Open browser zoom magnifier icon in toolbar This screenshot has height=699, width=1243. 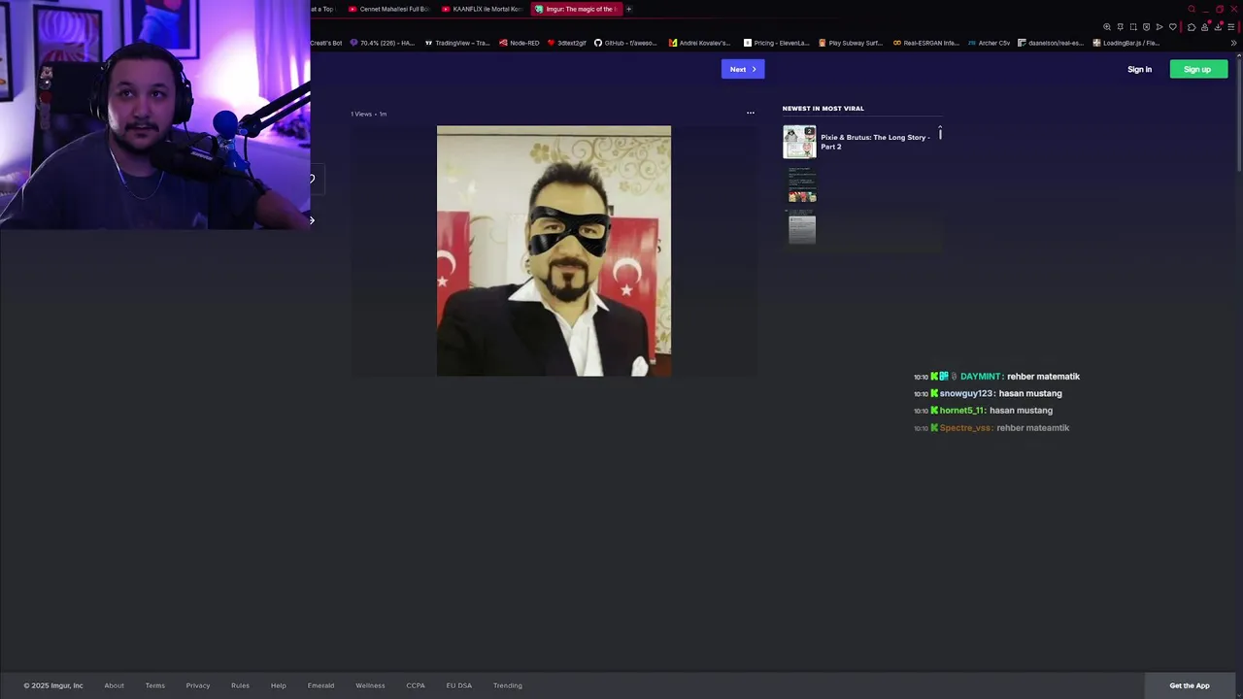(x=1107, y=27)
